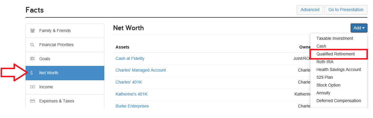
Task: Open Charles' Managed Account link
Action: pos(141,70)
